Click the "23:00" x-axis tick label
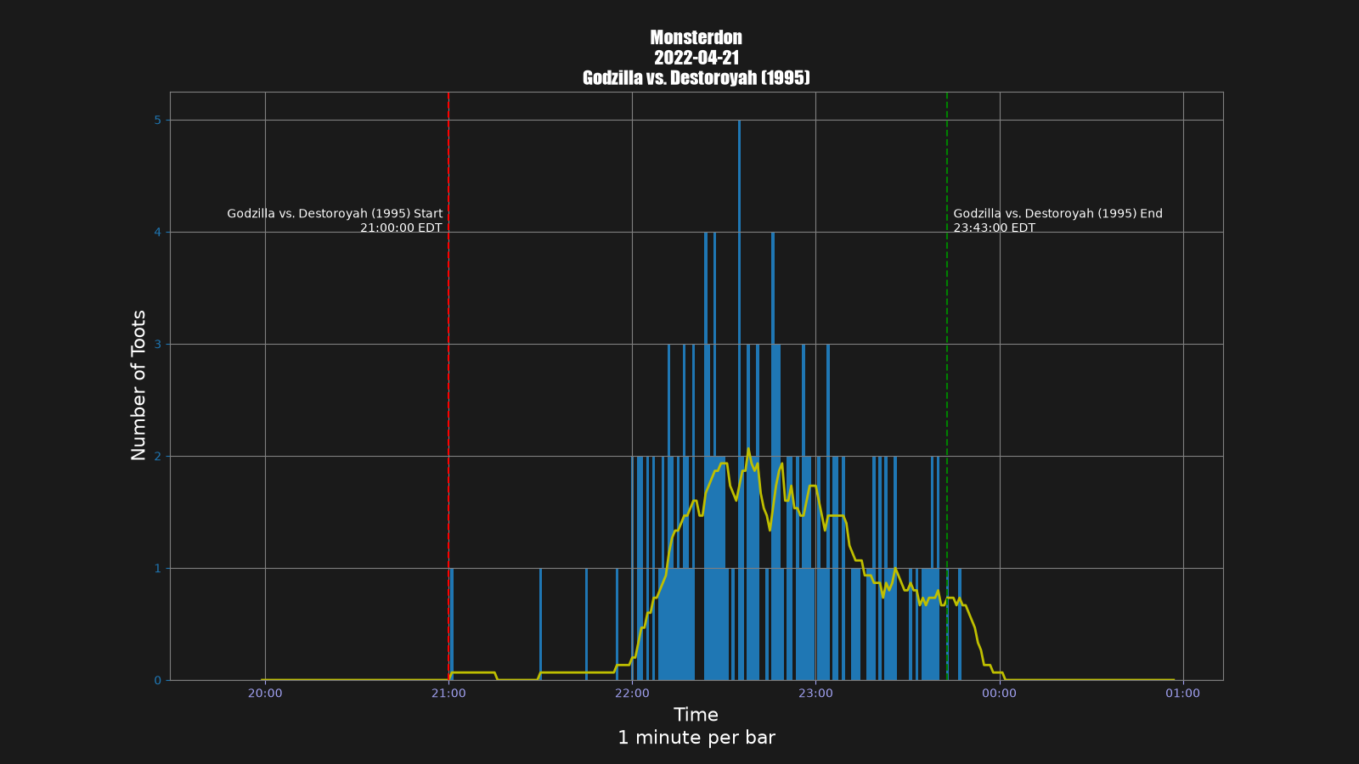This screenshot has height=764, width=1359. (815, 694)
